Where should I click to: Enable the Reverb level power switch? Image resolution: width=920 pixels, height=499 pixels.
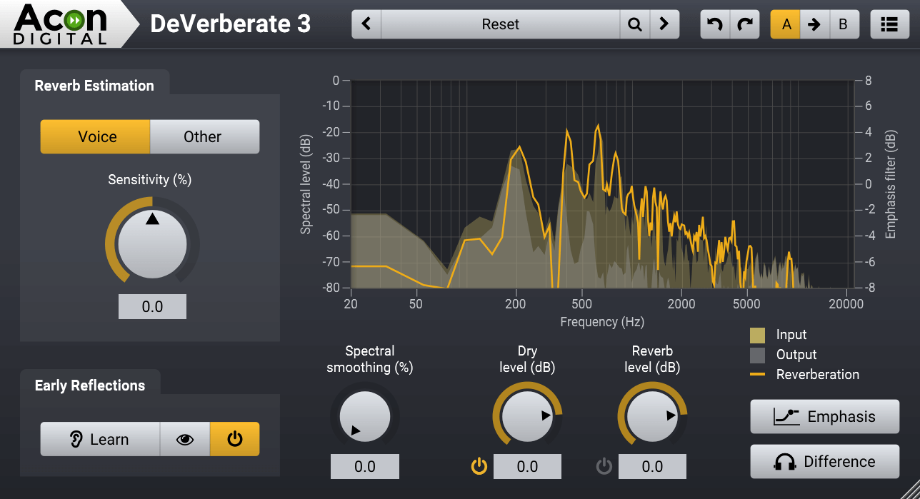[604, 466]
